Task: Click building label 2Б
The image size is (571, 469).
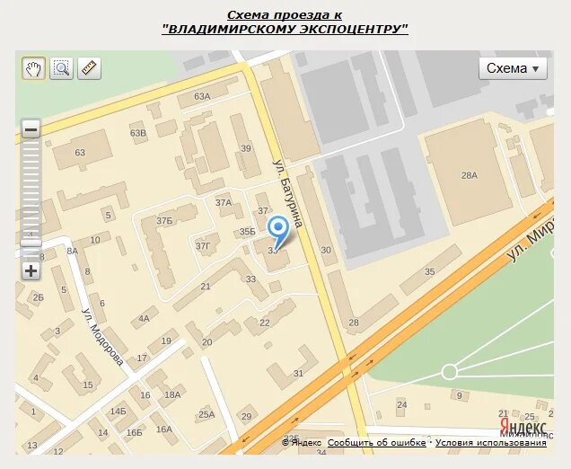Action: click(x=39, y=297)
